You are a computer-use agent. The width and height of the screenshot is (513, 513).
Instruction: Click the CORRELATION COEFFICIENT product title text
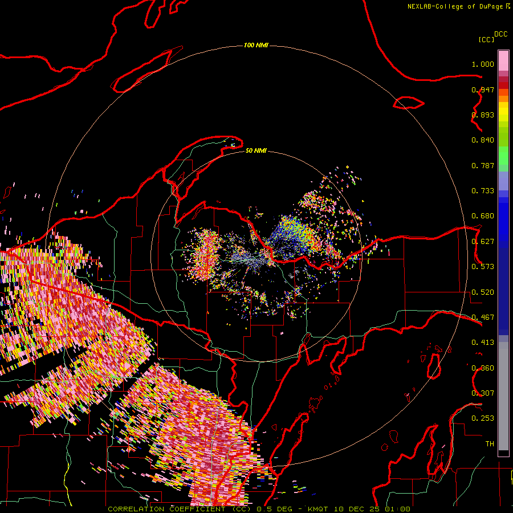tap(180, 509)
